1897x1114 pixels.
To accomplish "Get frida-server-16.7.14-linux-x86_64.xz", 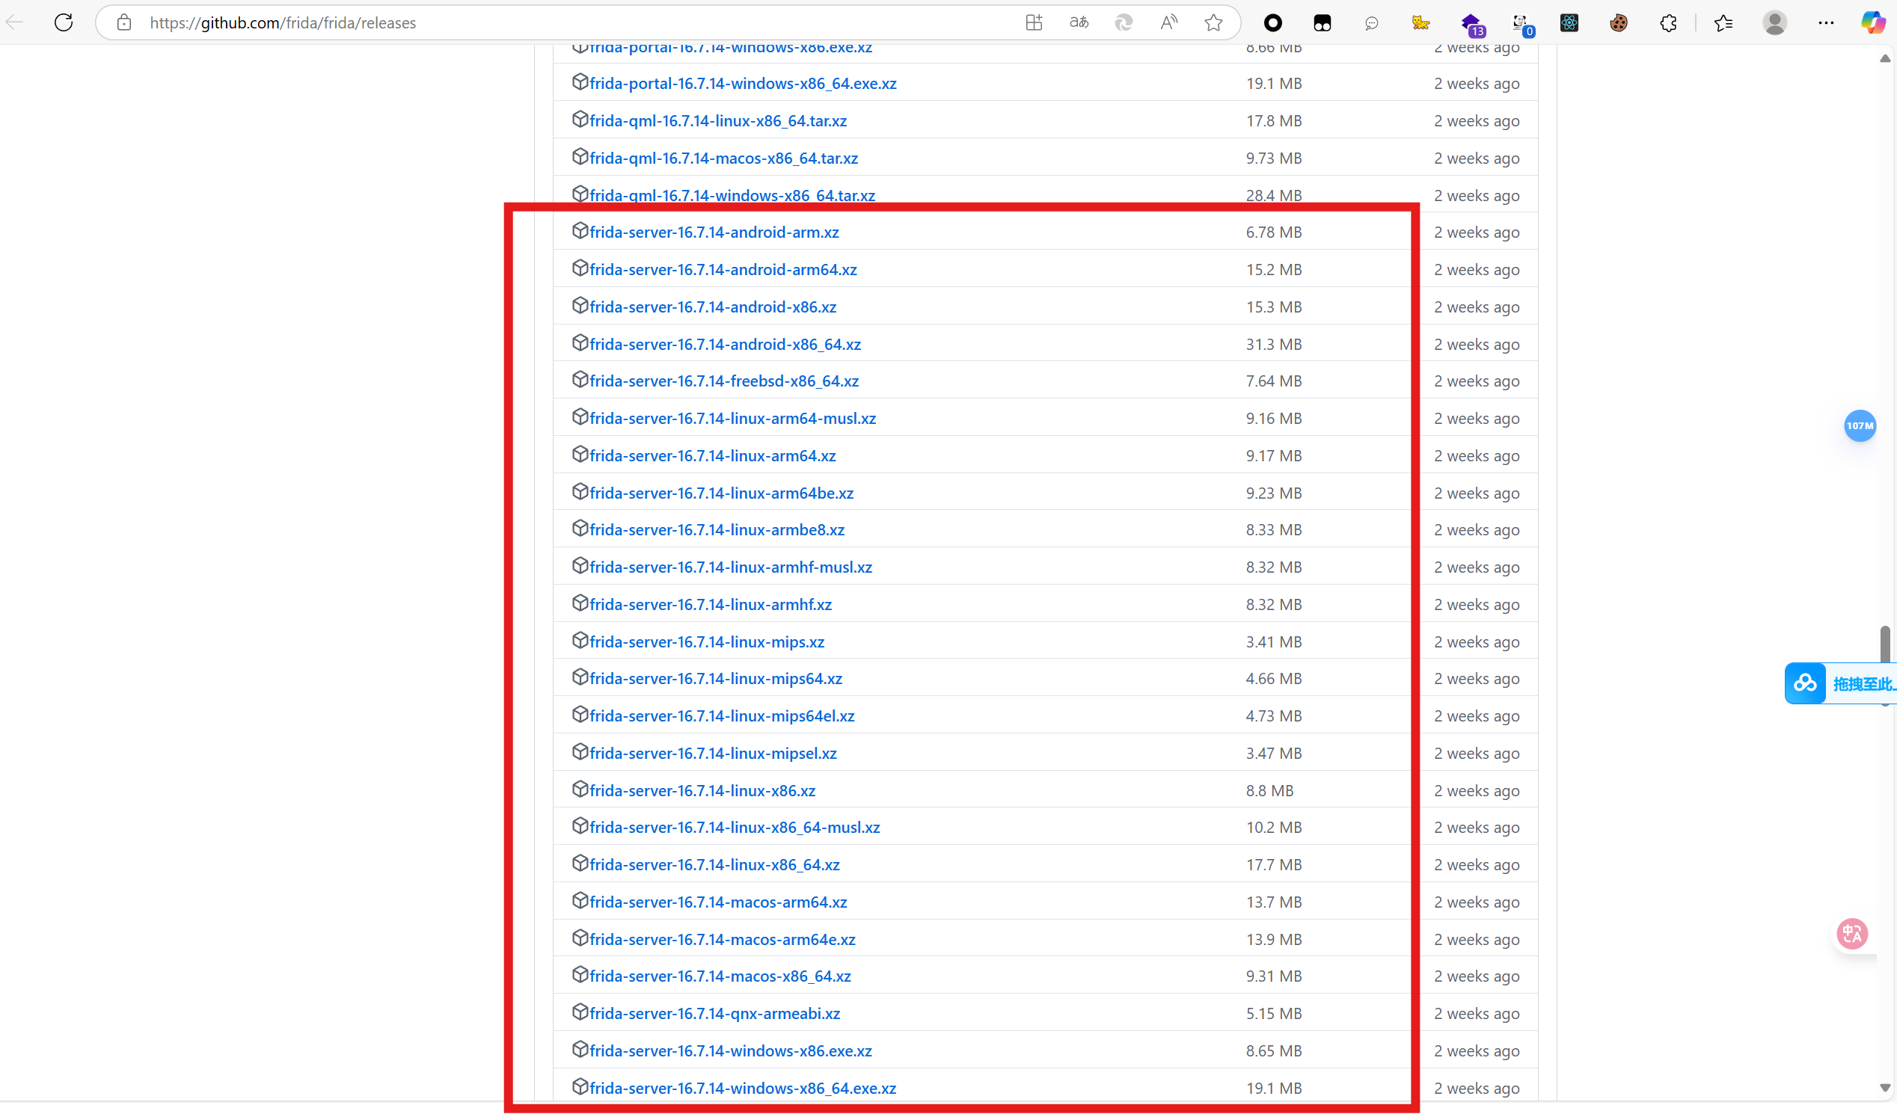I will [714, 864].
